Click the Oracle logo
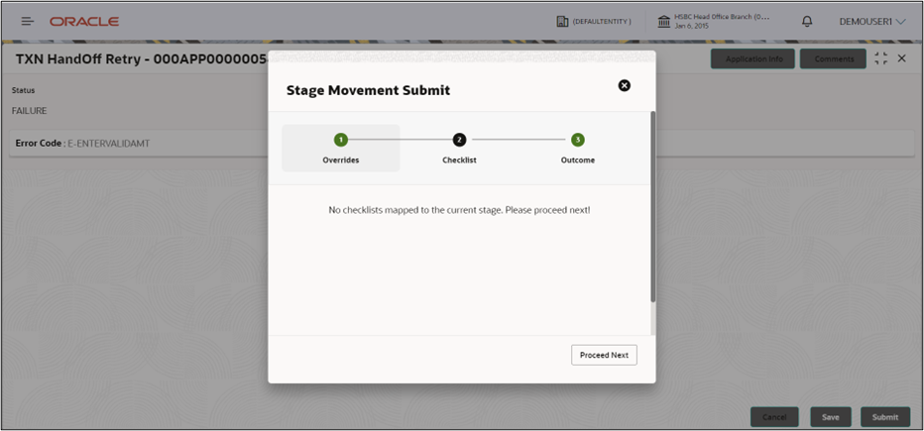924x431 pixels. click(x=84, y=22)
